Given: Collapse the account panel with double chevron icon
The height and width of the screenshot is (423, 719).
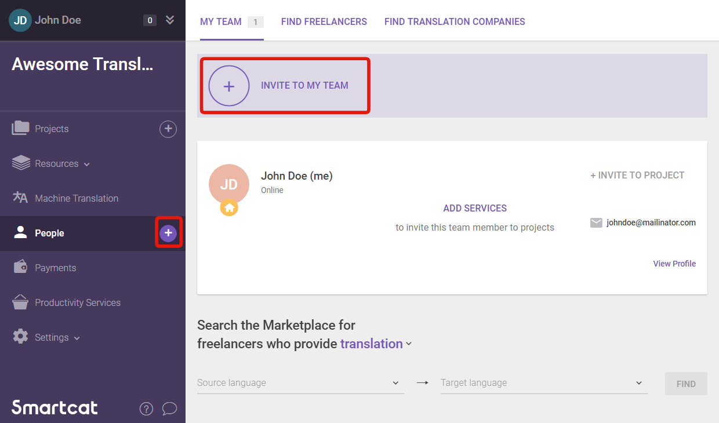Looking at the screenshot, I should 169,19.
